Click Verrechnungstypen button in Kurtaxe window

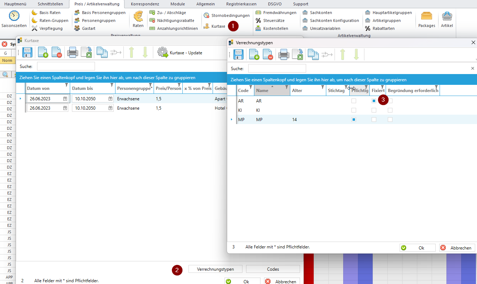(x=215, y=269)
